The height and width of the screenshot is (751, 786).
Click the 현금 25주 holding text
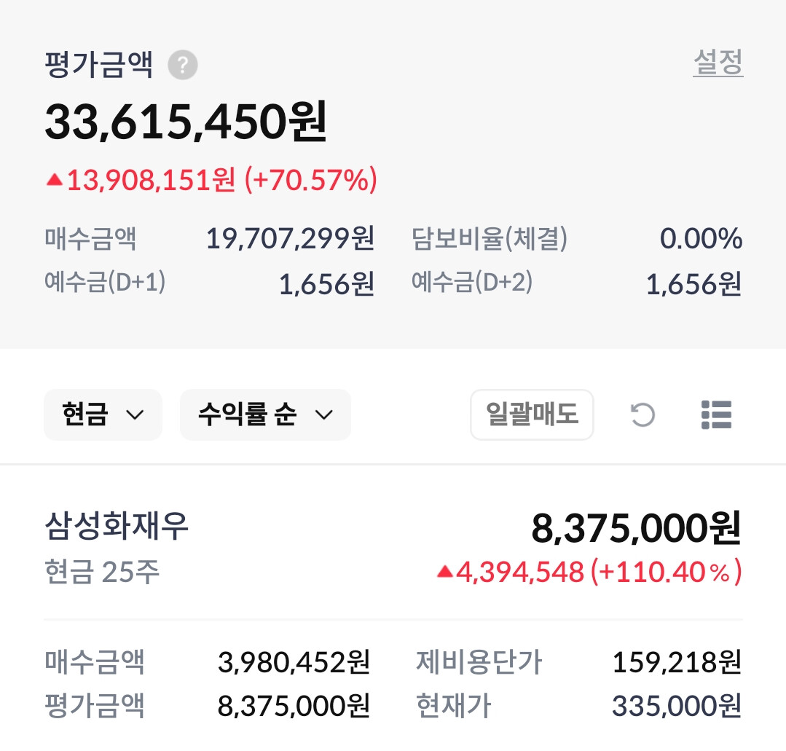(102, 573)
